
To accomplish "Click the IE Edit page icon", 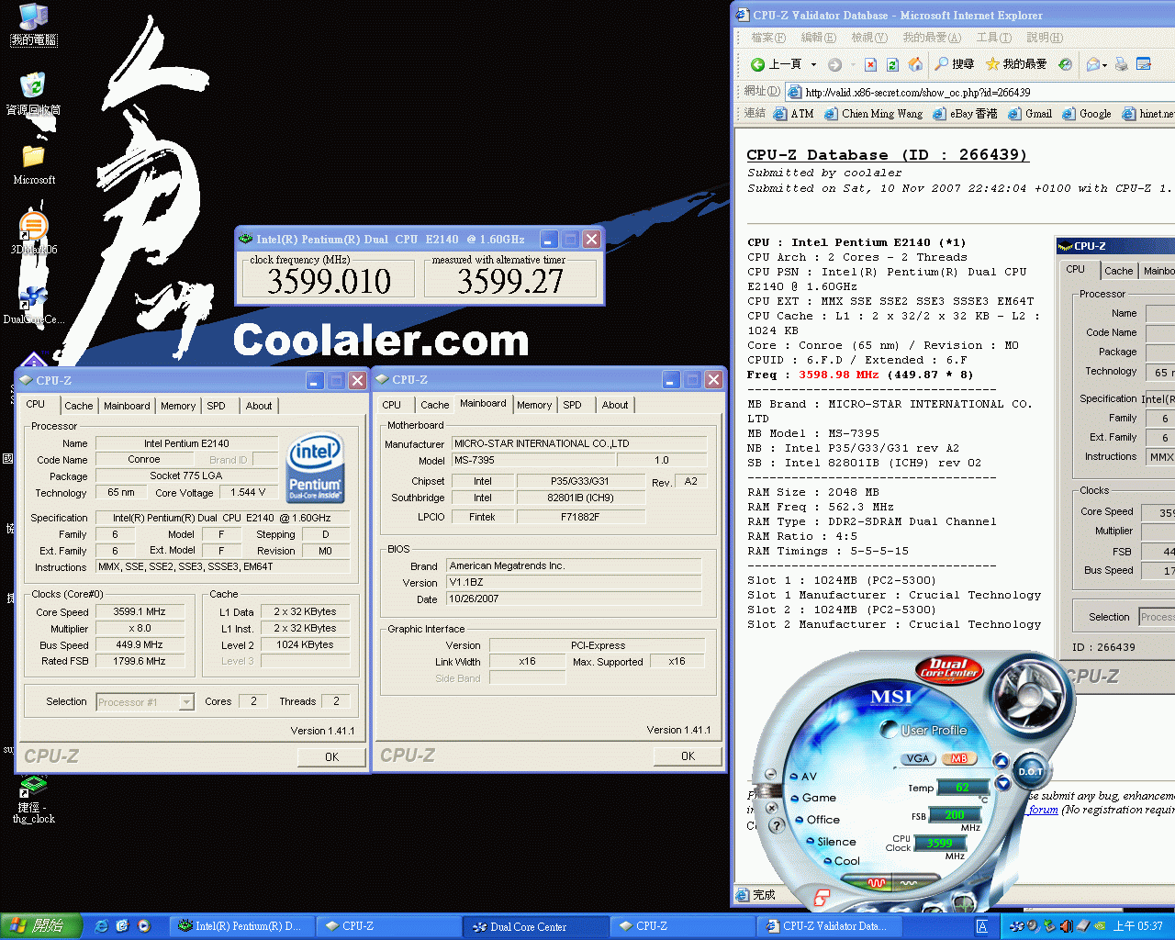I will point(1144,64).
